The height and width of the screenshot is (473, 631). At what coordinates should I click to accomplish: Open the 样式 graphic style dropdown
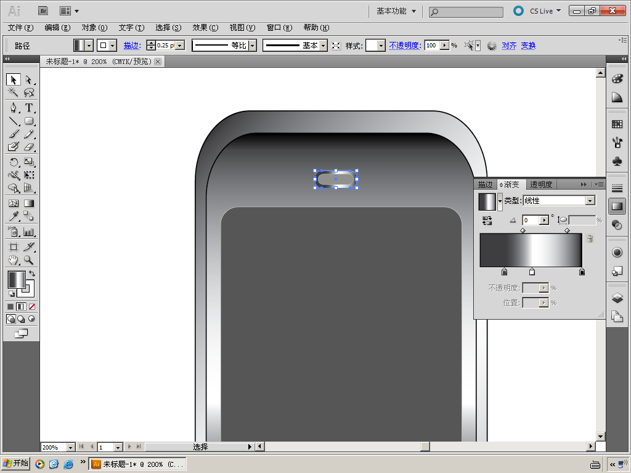coord(381,46)
